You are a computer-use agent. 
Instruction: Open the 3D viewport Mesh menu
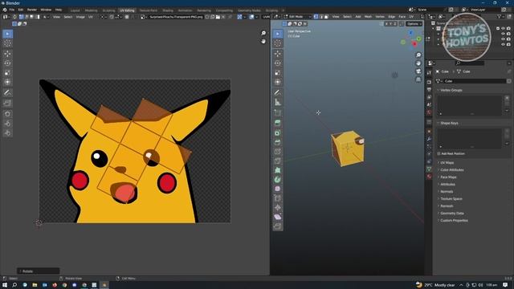point(368,16)
